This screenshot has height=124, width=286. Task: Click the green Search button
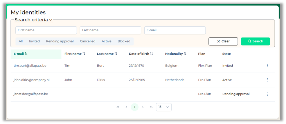(x=255, y=41)
